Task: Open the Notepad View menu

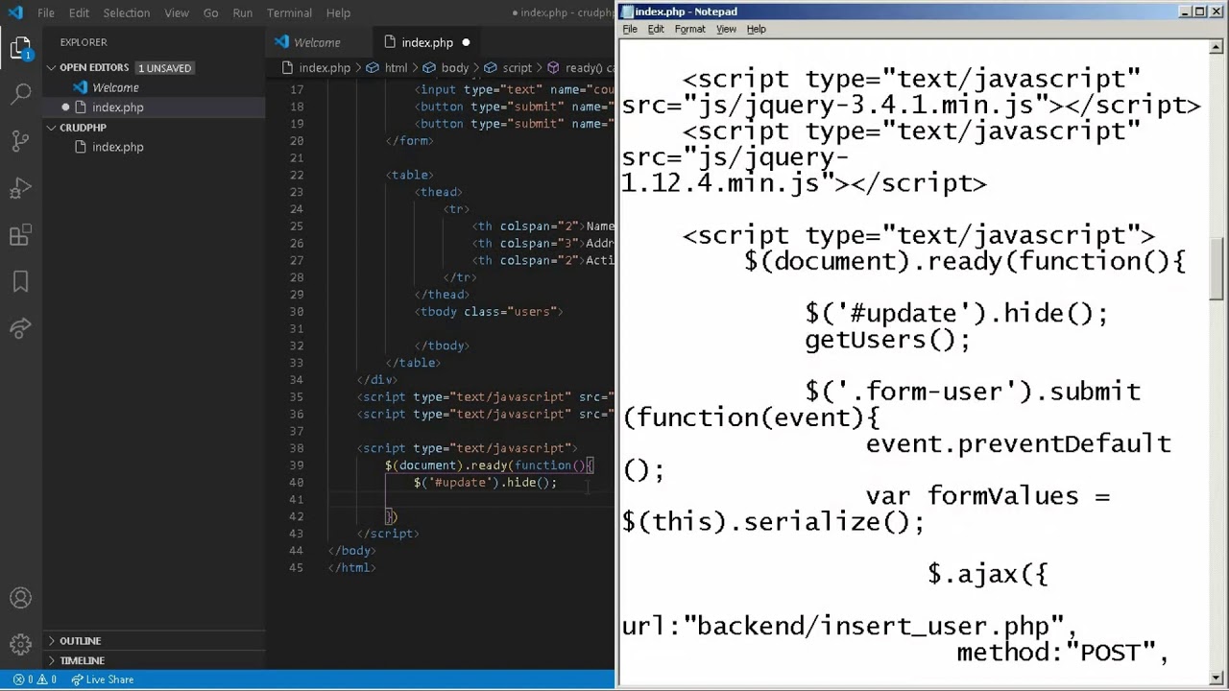Action: tap(726, 29)
